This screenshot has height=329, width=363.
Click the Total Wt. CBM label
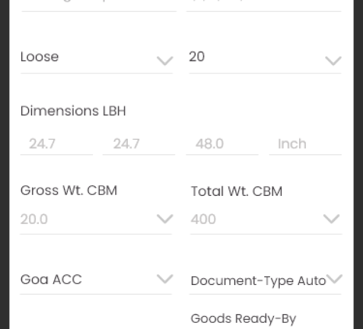point(237,191)
